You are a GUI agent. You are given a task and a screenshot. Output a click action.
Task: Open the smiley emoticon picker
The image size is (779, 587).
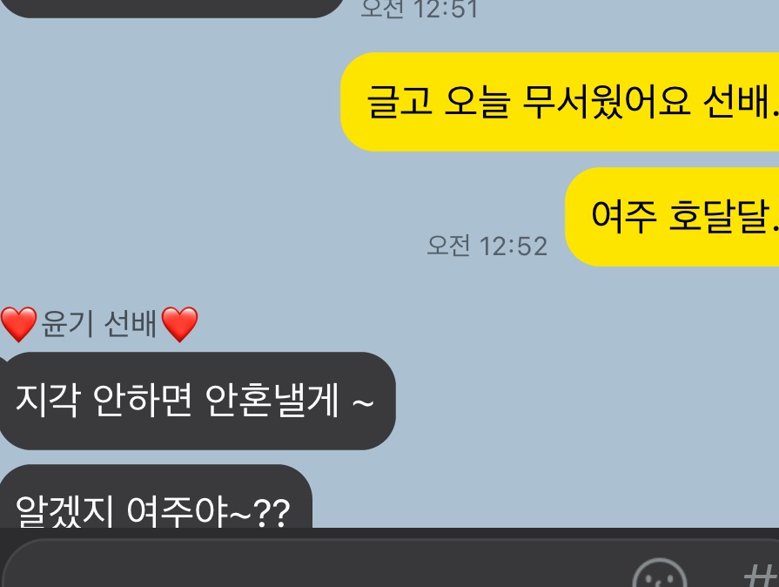pos(659,574)
